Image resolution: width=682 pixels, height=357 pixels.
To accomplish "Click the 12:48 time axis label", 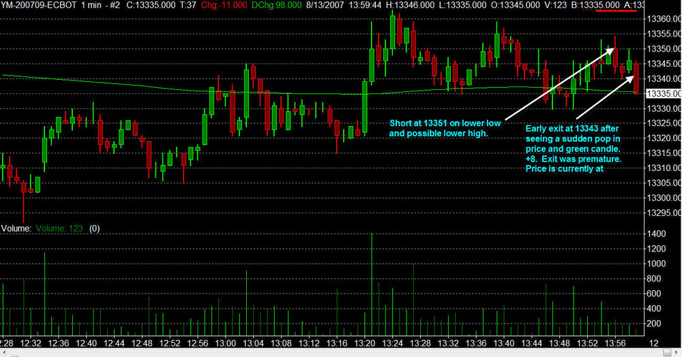I will (x=142, y=343).
